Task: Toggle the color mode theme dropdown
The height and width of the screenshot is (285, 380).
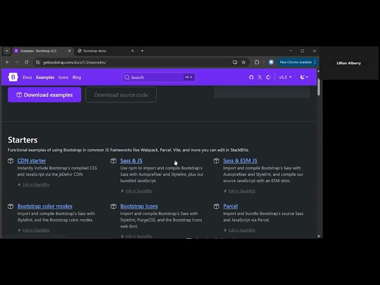Action: (304, 77)
